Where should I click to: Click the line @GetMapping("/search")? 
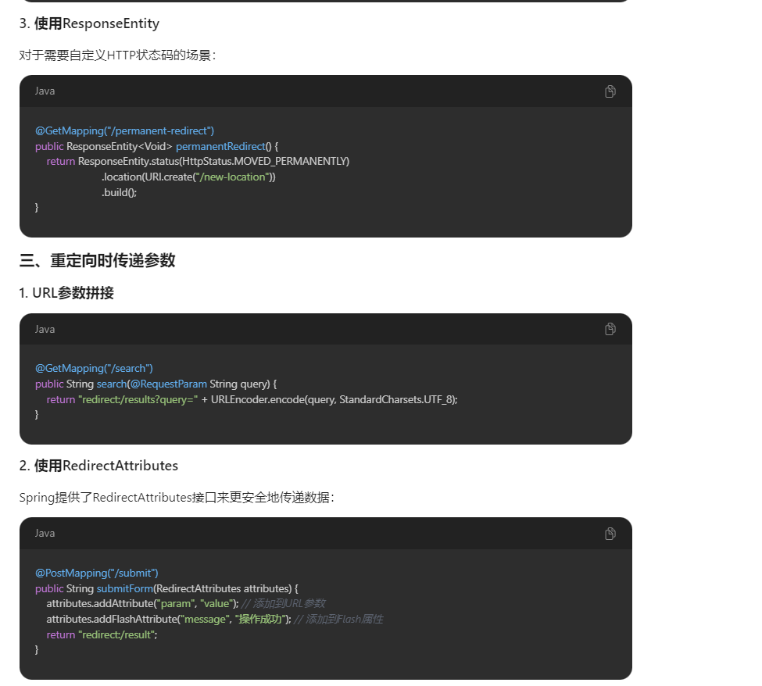tap(94, 368)
